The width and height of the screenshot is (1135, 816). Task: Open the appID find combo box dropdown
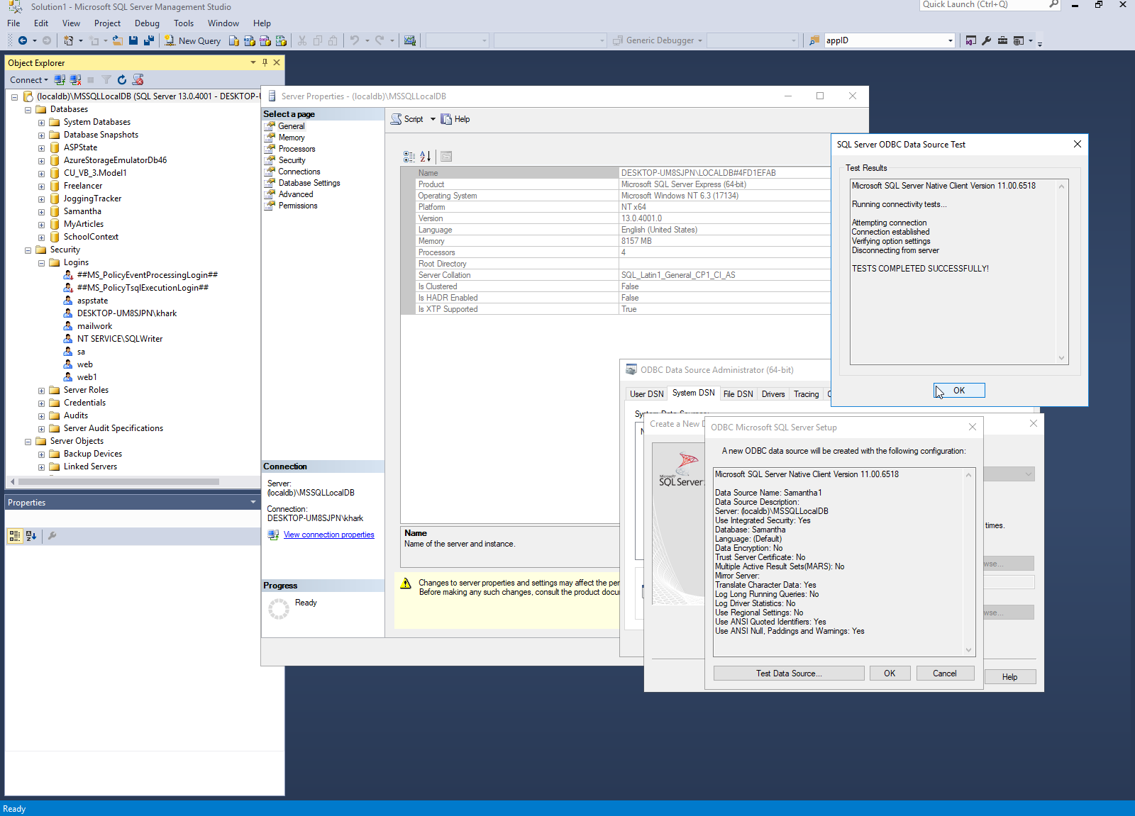click(x=951, y=40)
